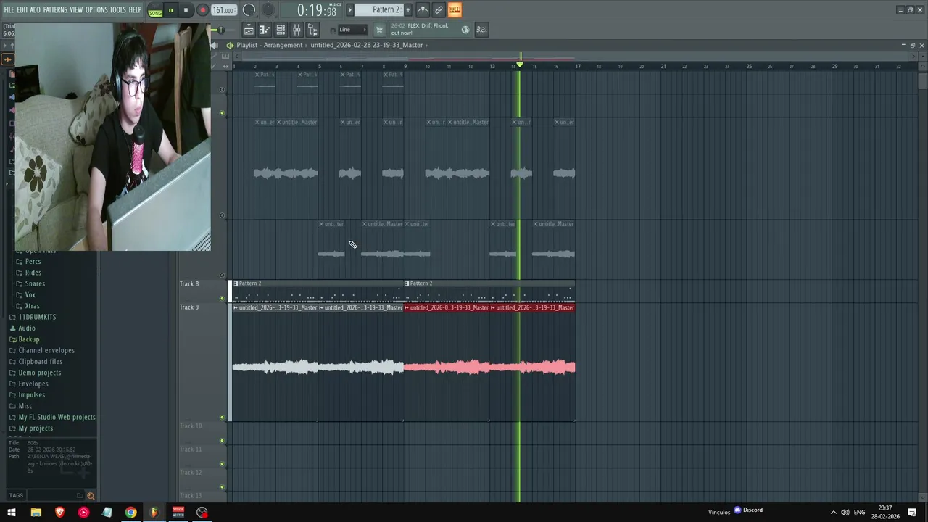
Task: Open the OPTIONS menu
Action: (96, 10)
